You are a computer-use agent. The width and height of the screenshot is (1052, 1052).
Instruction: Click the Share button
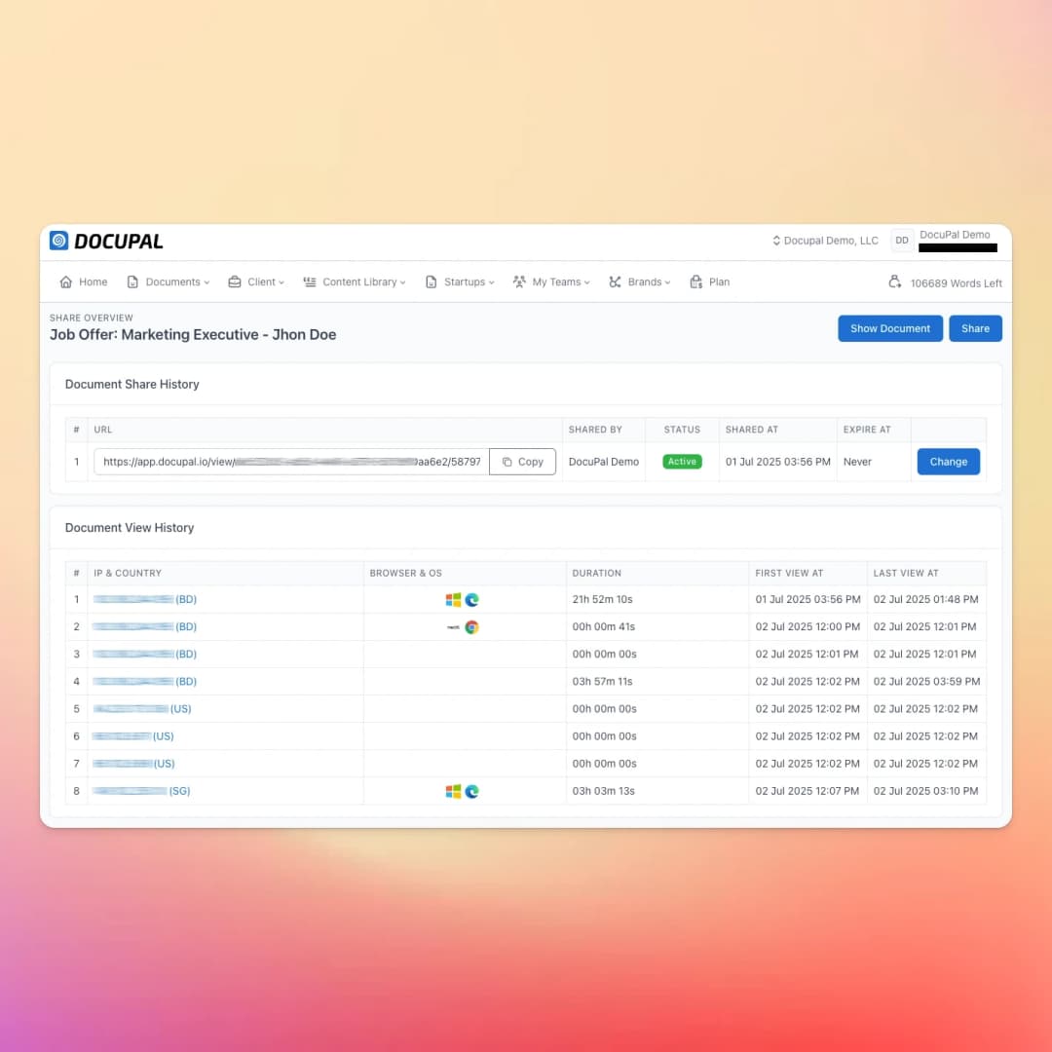coord(975,328)
